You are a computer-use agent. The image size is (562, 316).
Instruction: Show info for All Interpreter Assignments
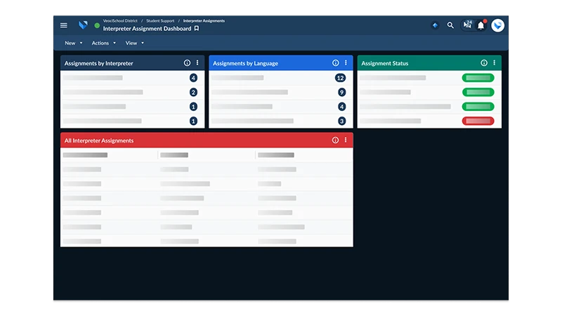[x=335, y=140]
